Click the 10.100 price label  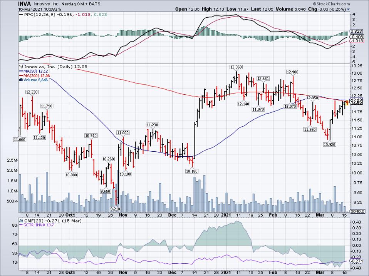pos(126,174)
